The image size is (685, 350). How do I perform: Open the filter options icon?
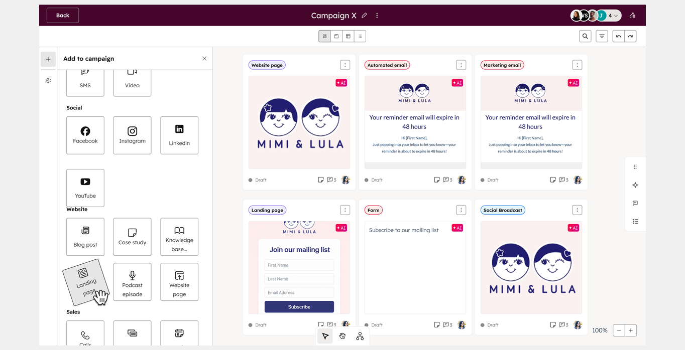(602, 36)
